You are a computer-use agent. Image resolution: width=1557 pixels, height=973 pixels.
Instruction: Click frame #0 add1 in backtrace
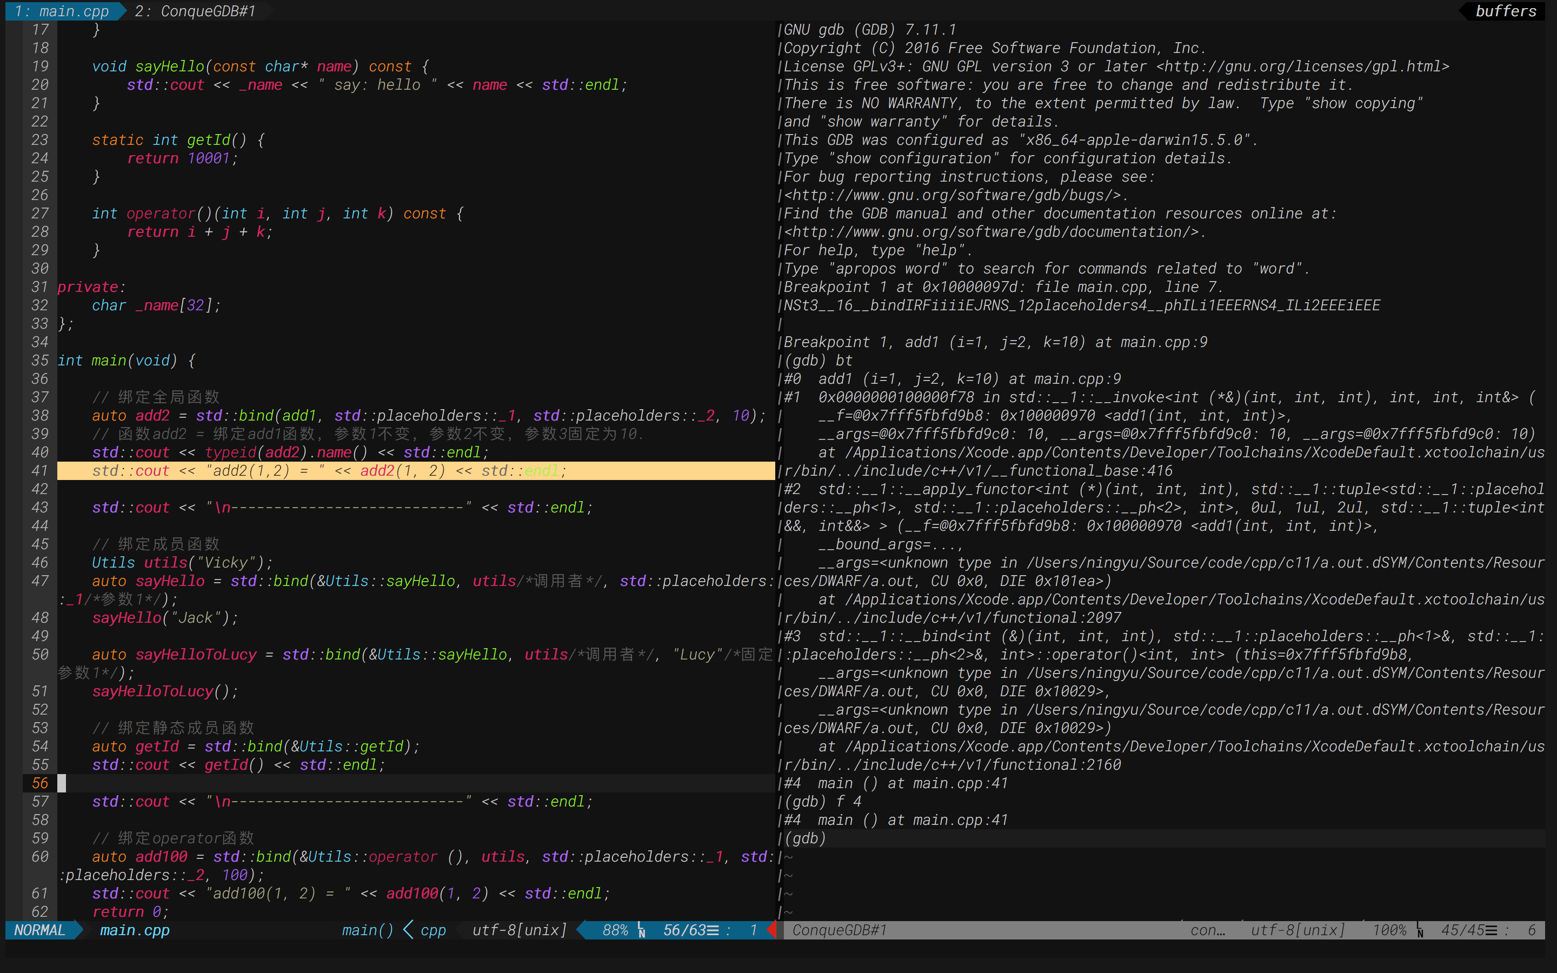952,379
